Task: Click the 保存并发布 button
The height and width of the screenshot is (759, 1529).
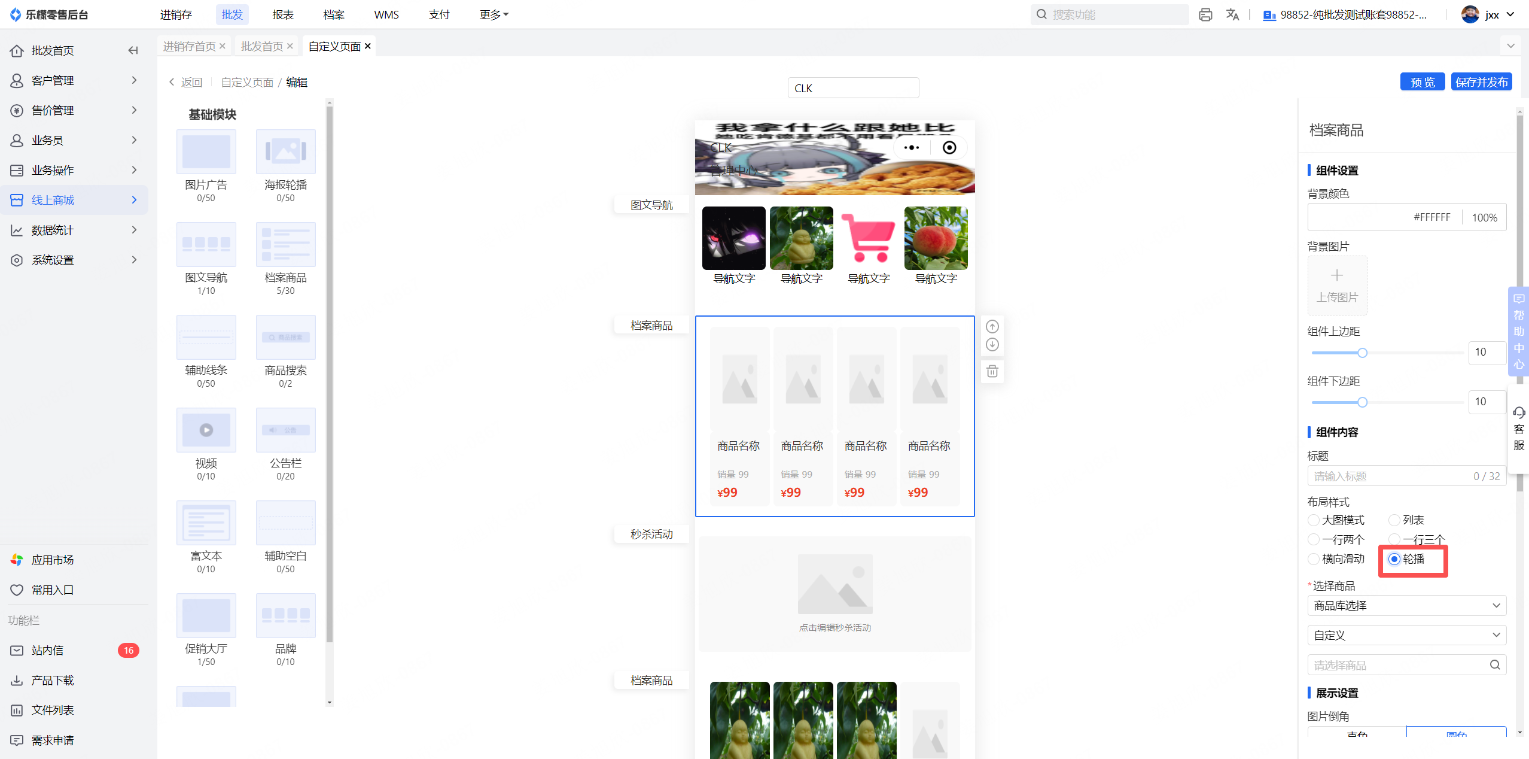Action: [x=1481, y=82]
